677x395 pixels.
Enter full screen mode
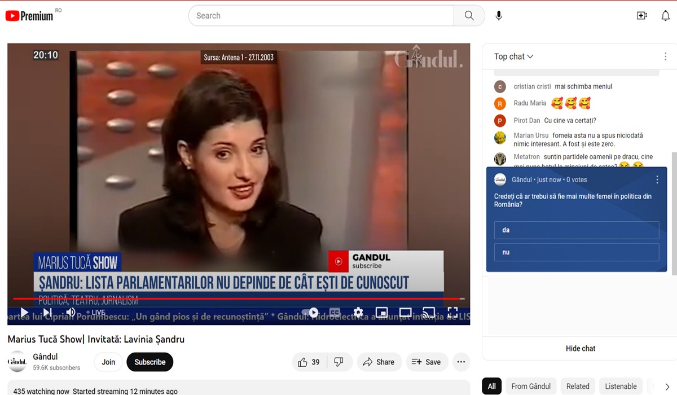click(452, 313)
